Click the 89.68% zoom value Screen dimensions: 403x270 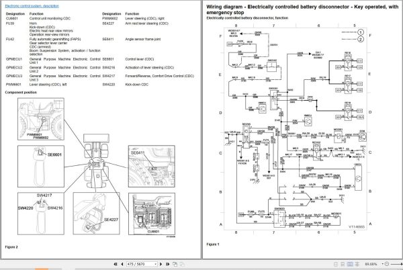(371, 264)
